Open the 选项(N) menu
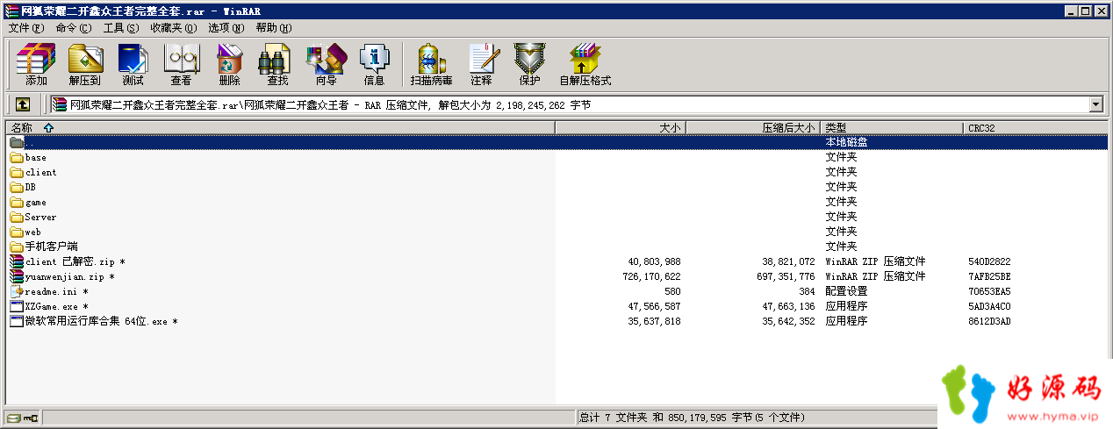1113x429 pixels. pos(226,28)
